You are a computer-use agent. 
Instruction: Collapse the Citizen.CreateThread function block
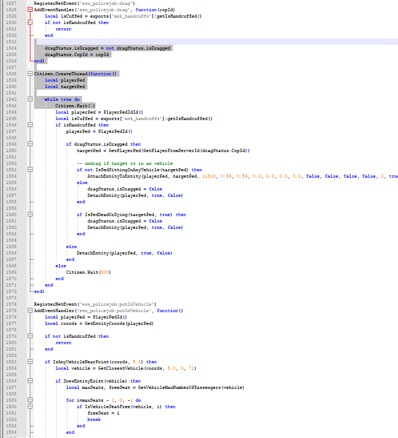pos(30,74)
